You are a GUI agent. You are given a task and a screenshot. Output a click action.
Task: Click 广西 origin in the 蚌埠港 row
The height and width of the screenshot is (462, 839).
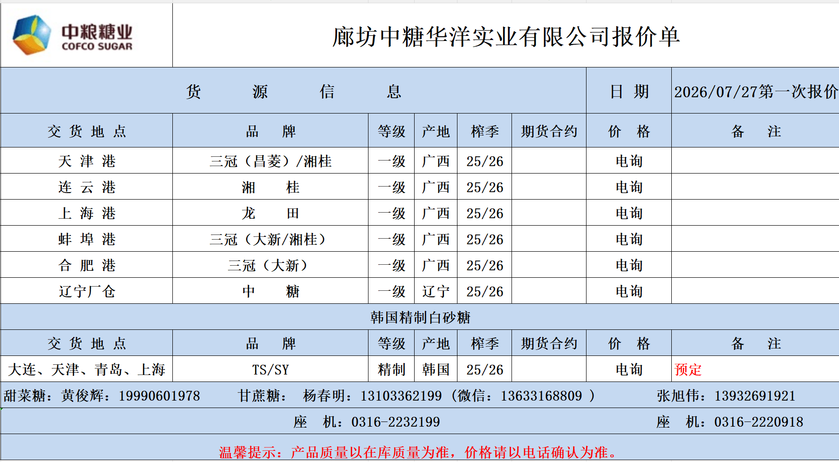436,239
